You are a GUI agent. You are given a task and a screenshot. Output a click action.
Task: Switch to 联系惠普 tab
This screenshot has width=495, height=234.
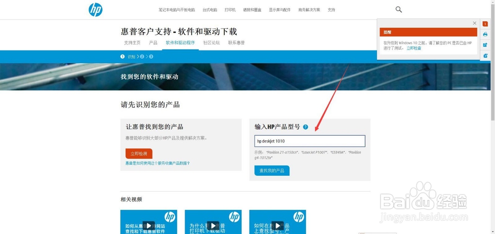[x=237, y=43]
